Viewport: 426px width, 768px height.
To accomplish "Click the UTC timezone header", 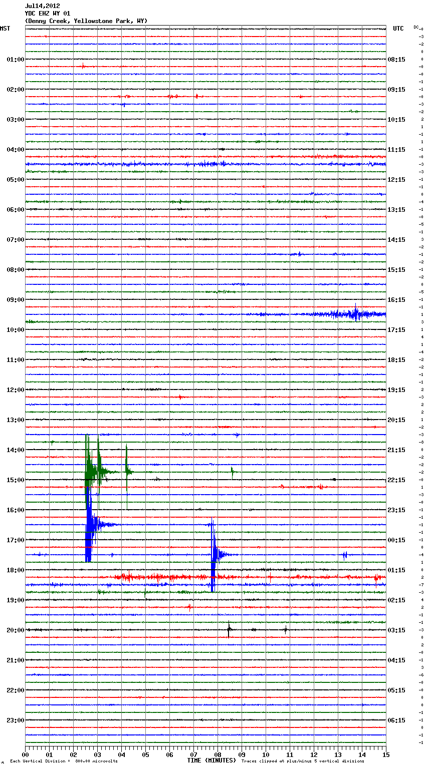I will click(x=398, y=29).
